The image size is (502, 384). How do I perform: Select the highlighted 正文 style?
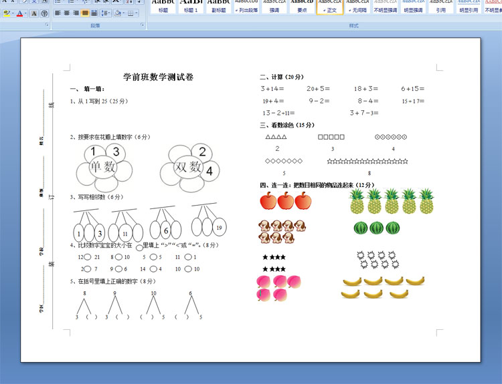[x=330, y=7]
